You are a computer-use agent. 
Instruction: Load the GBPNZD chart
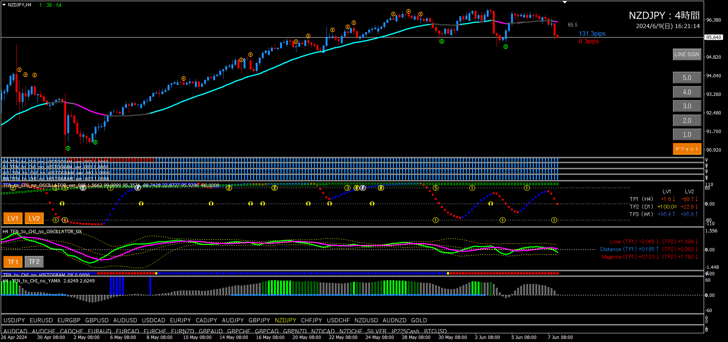click(295, 331)
